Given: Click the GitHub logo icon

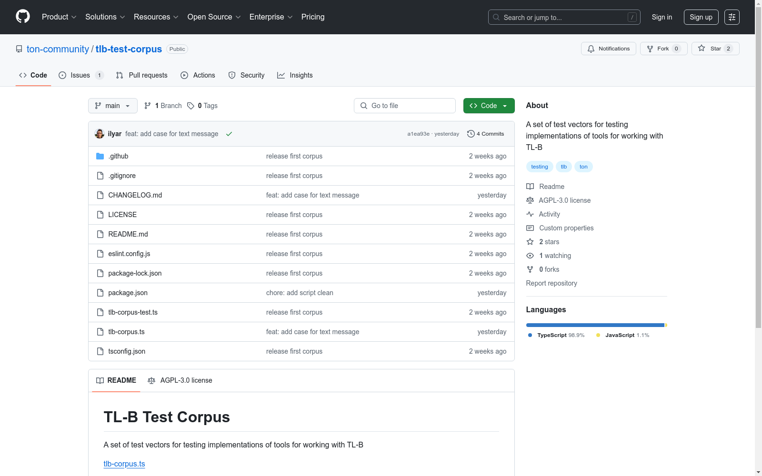Looking at the screenshot, I should [23, 17].
